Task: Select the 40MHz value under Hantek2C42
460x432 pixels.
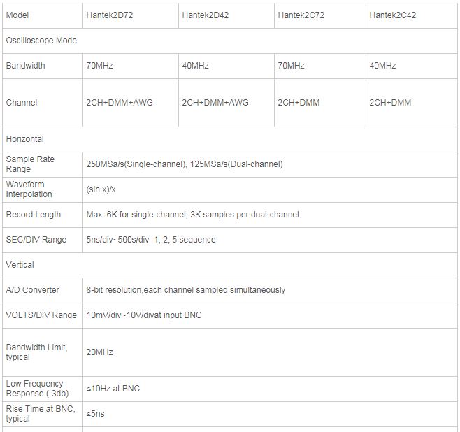Action: [x=382, y=66]
